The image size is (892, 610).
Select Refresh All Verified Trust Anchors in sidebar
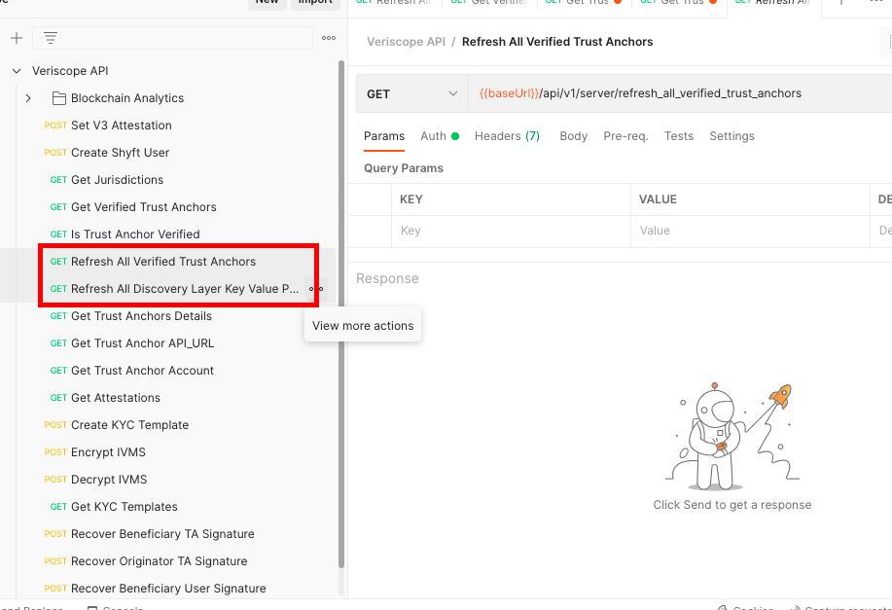pyautogui.click(x=163, y=263)
